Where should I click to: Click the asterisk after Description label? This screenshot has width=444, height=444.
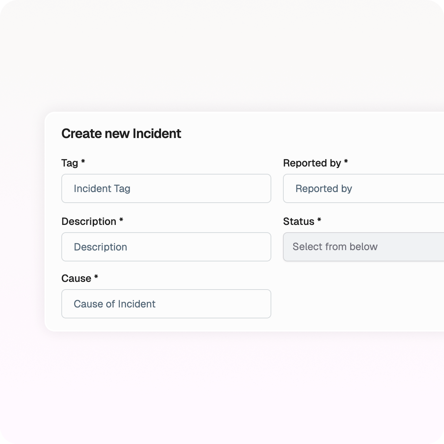pos(121,220)
